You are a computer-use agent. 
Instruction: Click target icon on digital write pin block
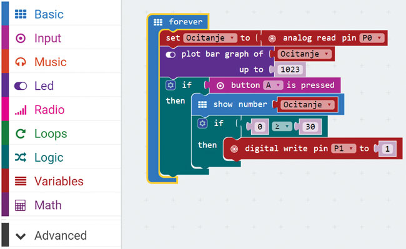tap(234, 149)
